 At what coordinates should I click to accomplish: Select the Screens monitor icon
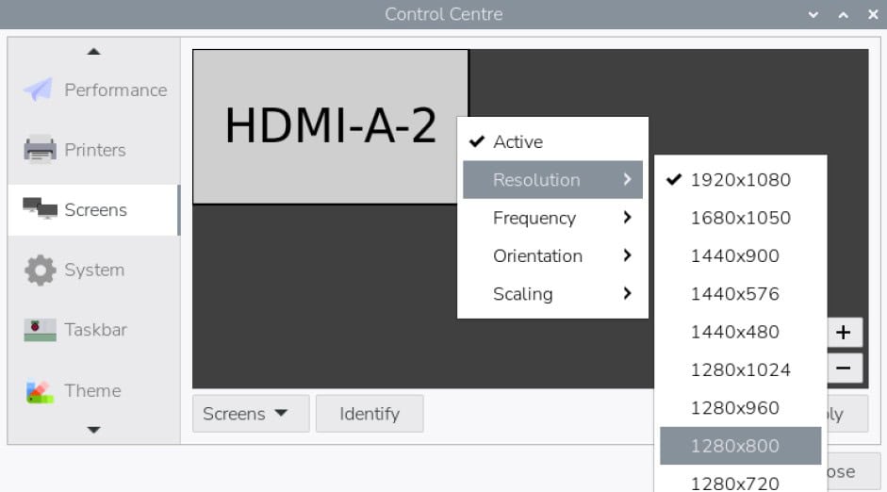40,209
